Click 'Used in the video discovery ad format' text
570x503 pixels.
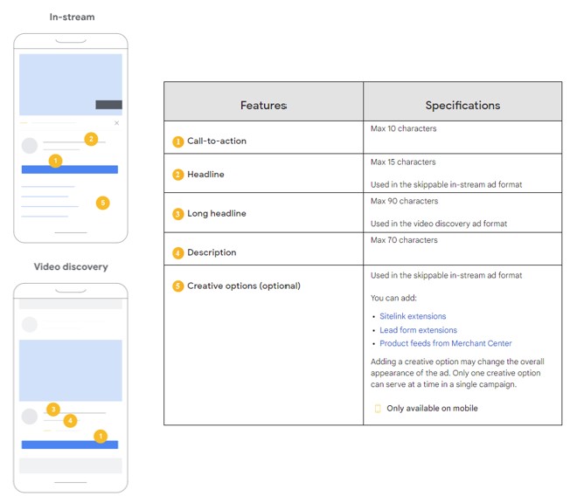(439, 224)
